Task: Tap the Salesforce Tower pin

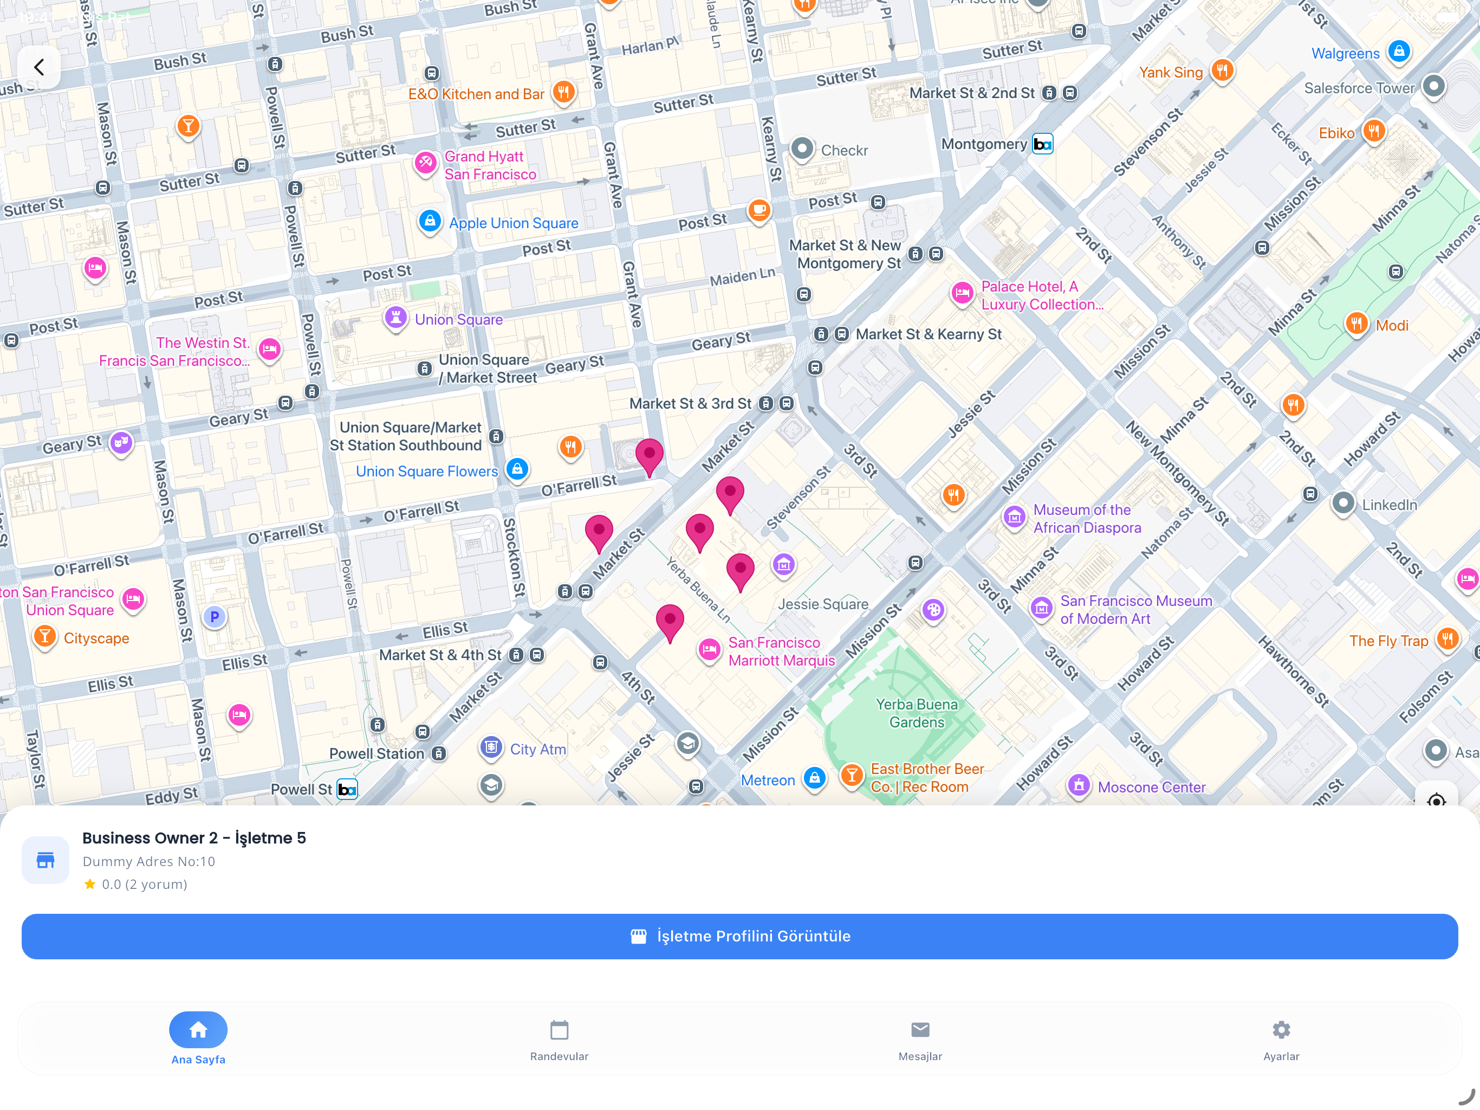Action: (1433, 86)
